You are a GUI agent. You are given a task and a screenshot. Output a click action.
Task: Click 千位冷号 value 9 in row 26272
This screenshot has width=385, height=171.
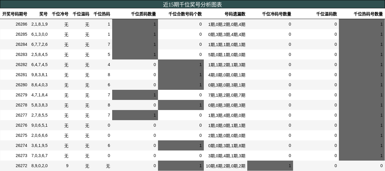click(x=67, y=166)
